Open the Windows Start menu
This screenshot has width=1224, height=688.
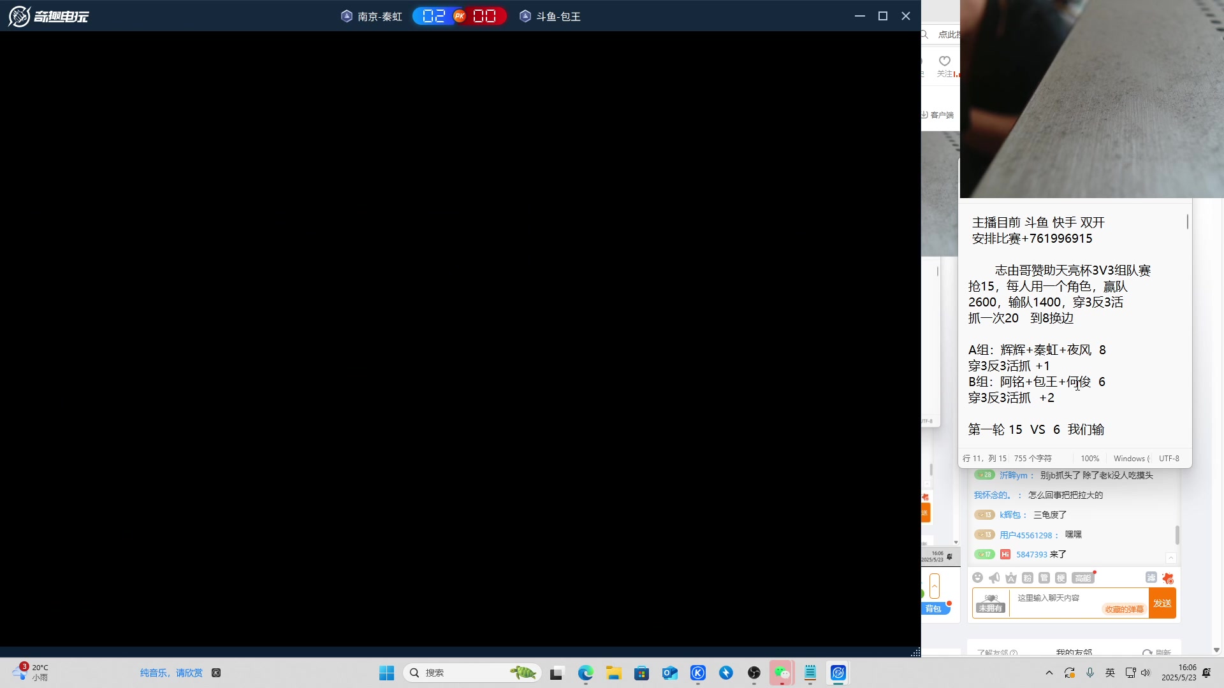386,673
